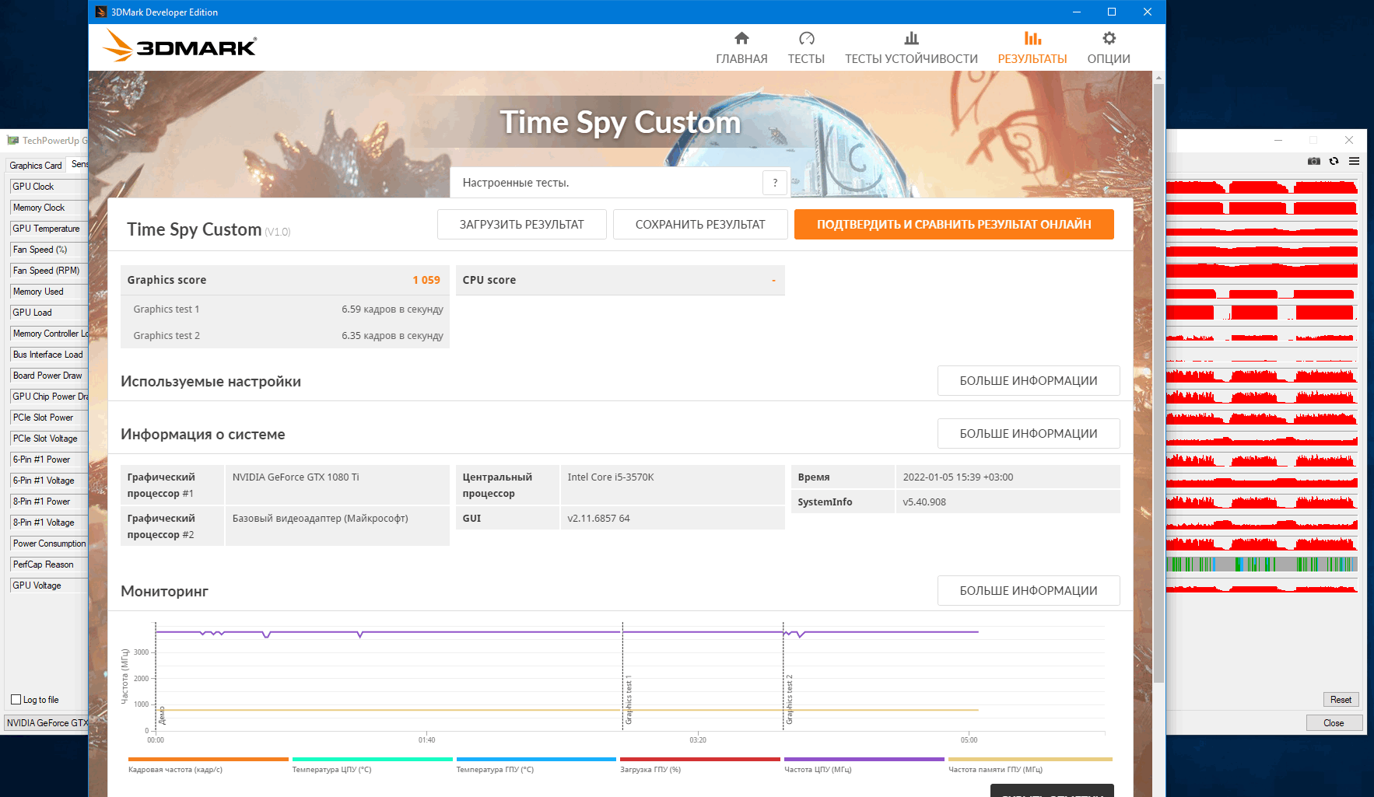Toggle the Кадровая частота legend series
1374x797 pixels.
(208, 764)
